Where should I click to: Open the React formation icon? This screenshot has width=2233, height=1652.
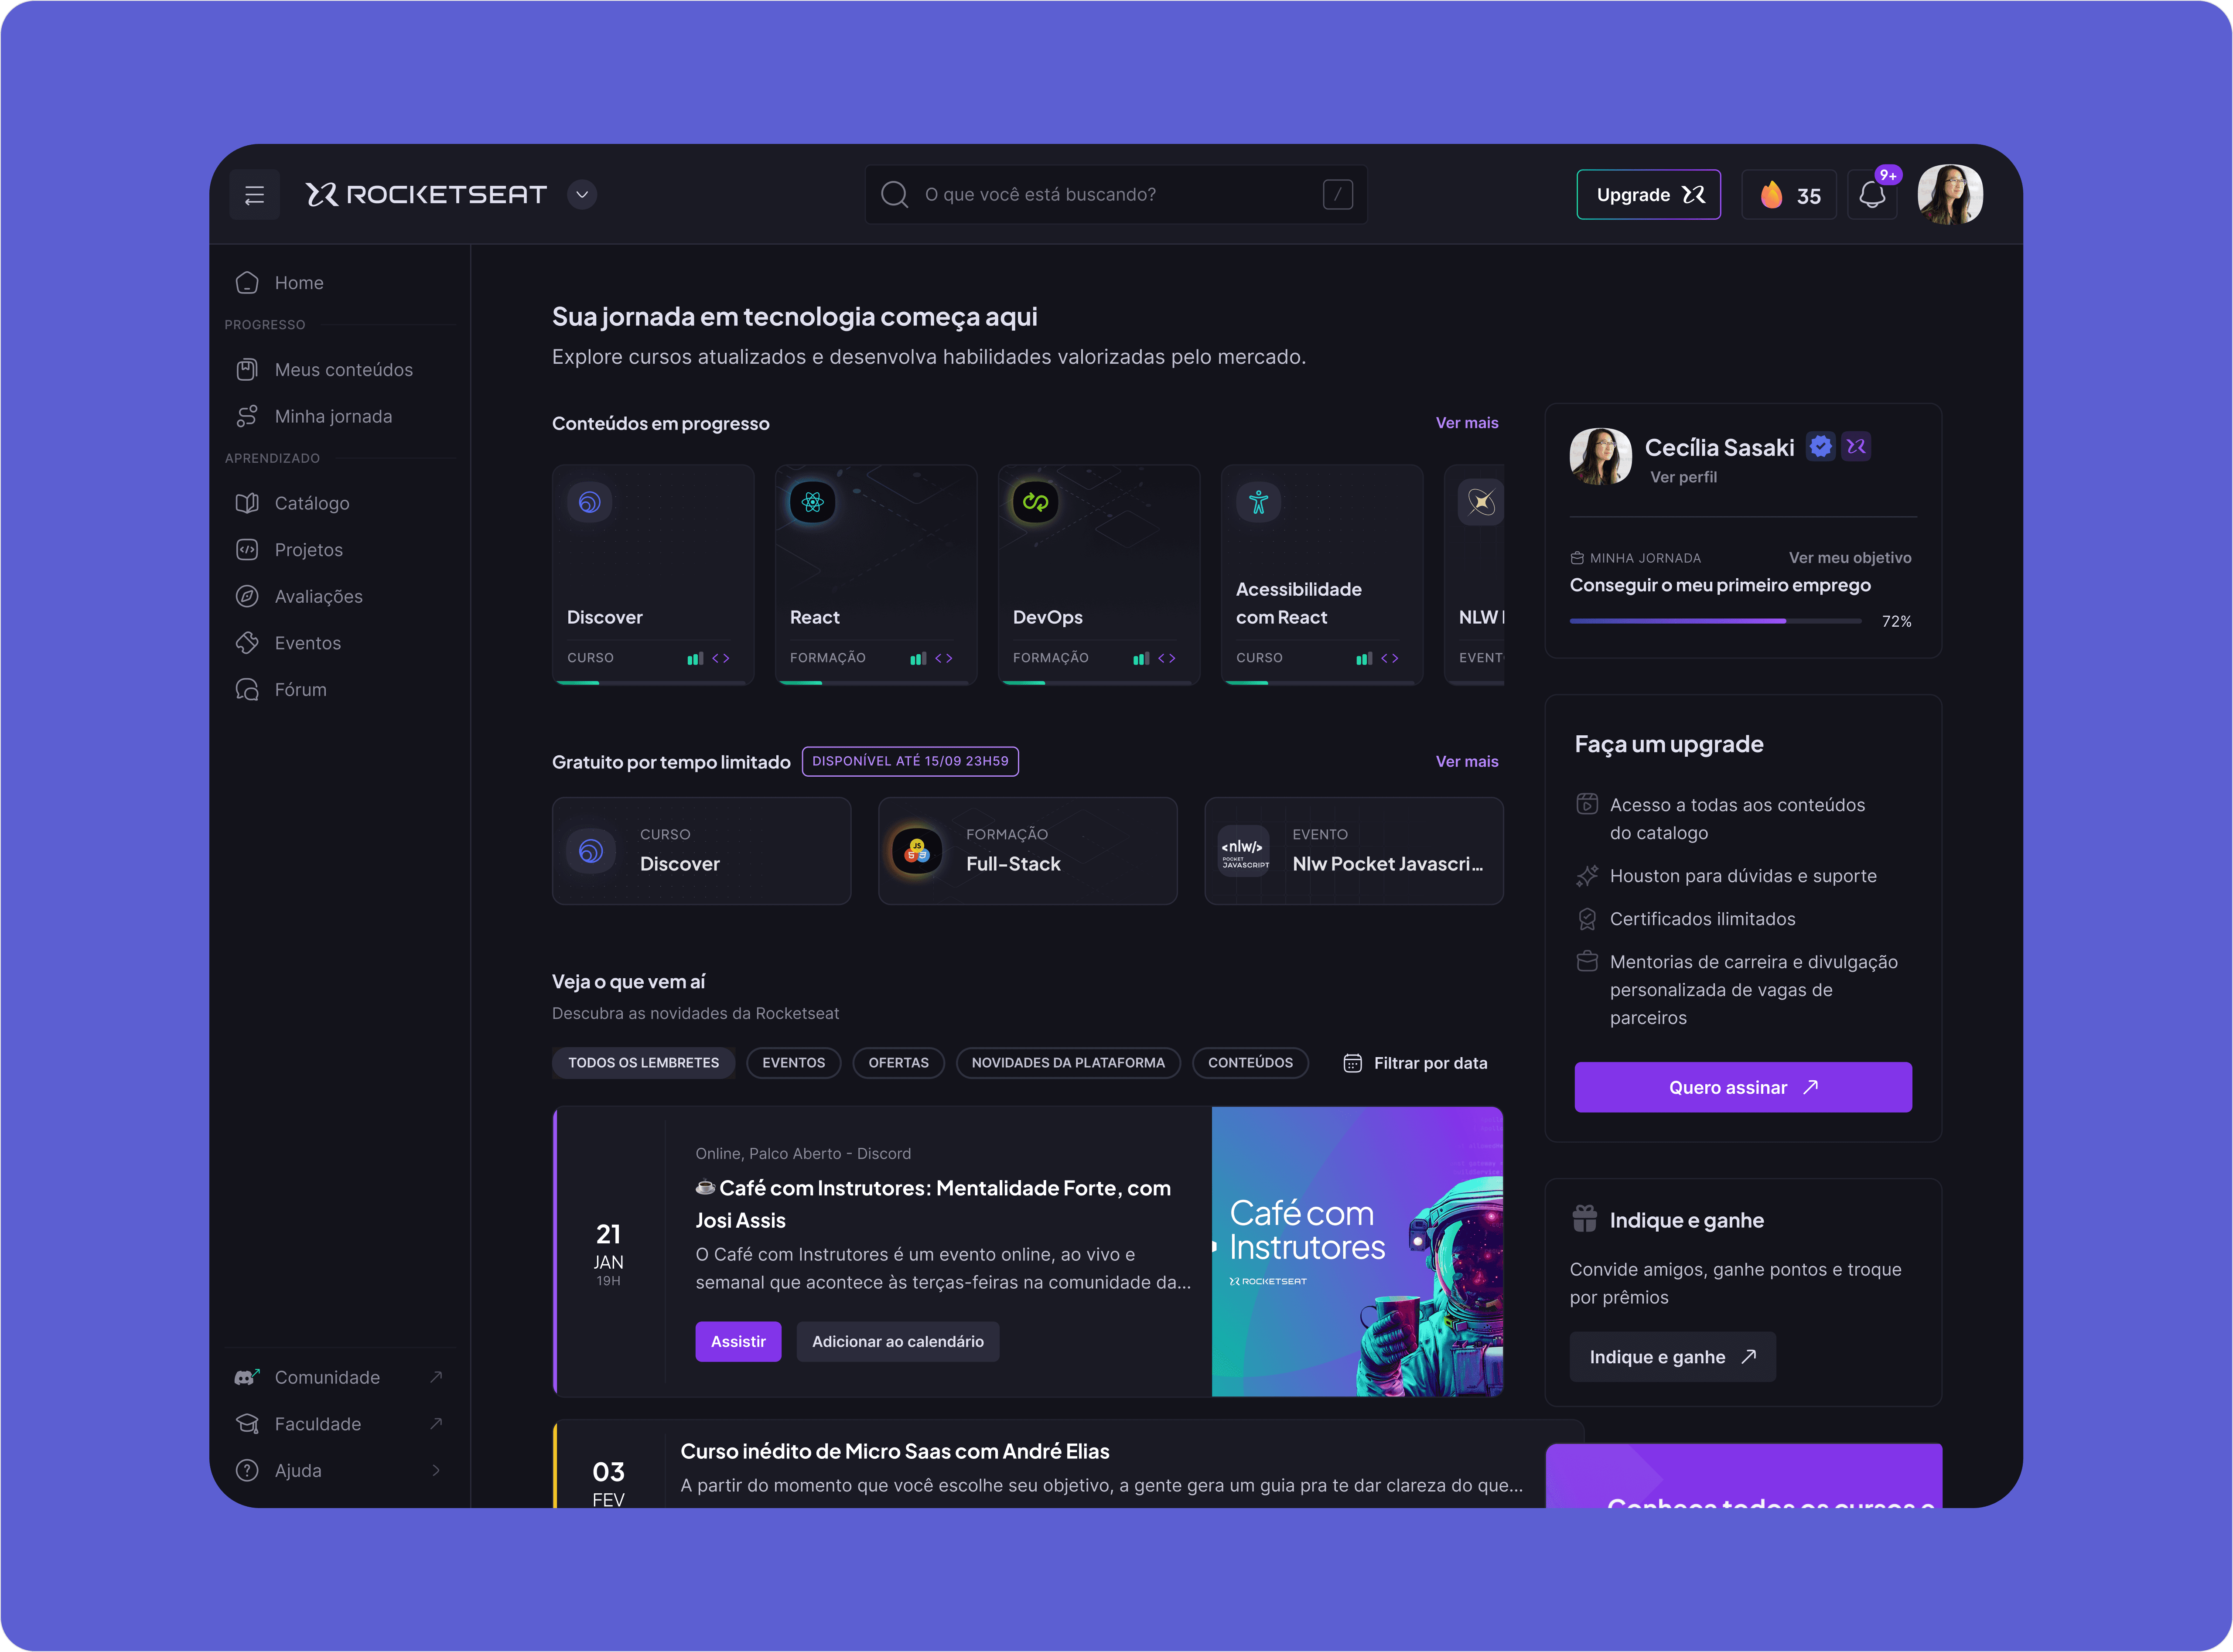pyautogui.click(x=812, y=502)
